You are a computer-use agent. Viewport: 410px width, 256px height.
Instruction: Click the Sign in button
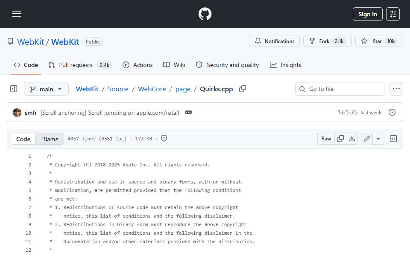pyautogui.click(x=367, y=14)
